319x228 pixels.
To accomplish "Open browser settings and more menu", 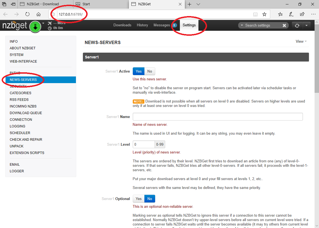I will [x=313, y=14].
